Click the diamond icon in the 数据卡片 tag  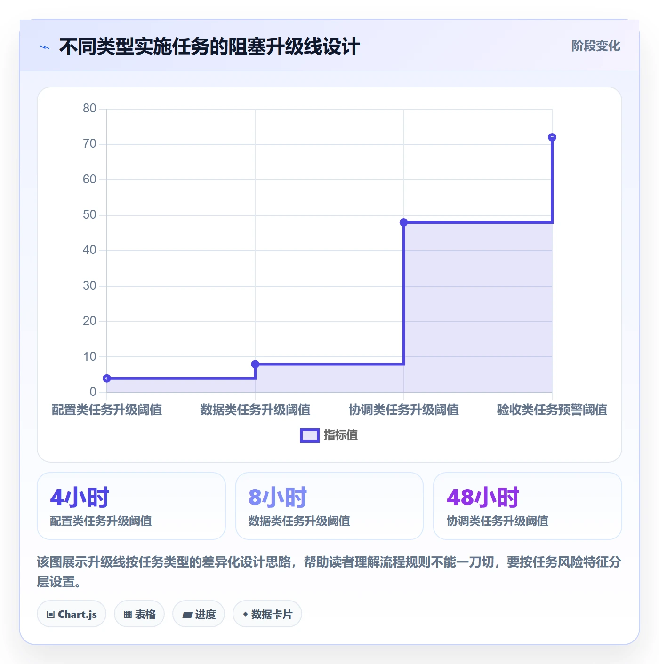(x=245, y=614)
